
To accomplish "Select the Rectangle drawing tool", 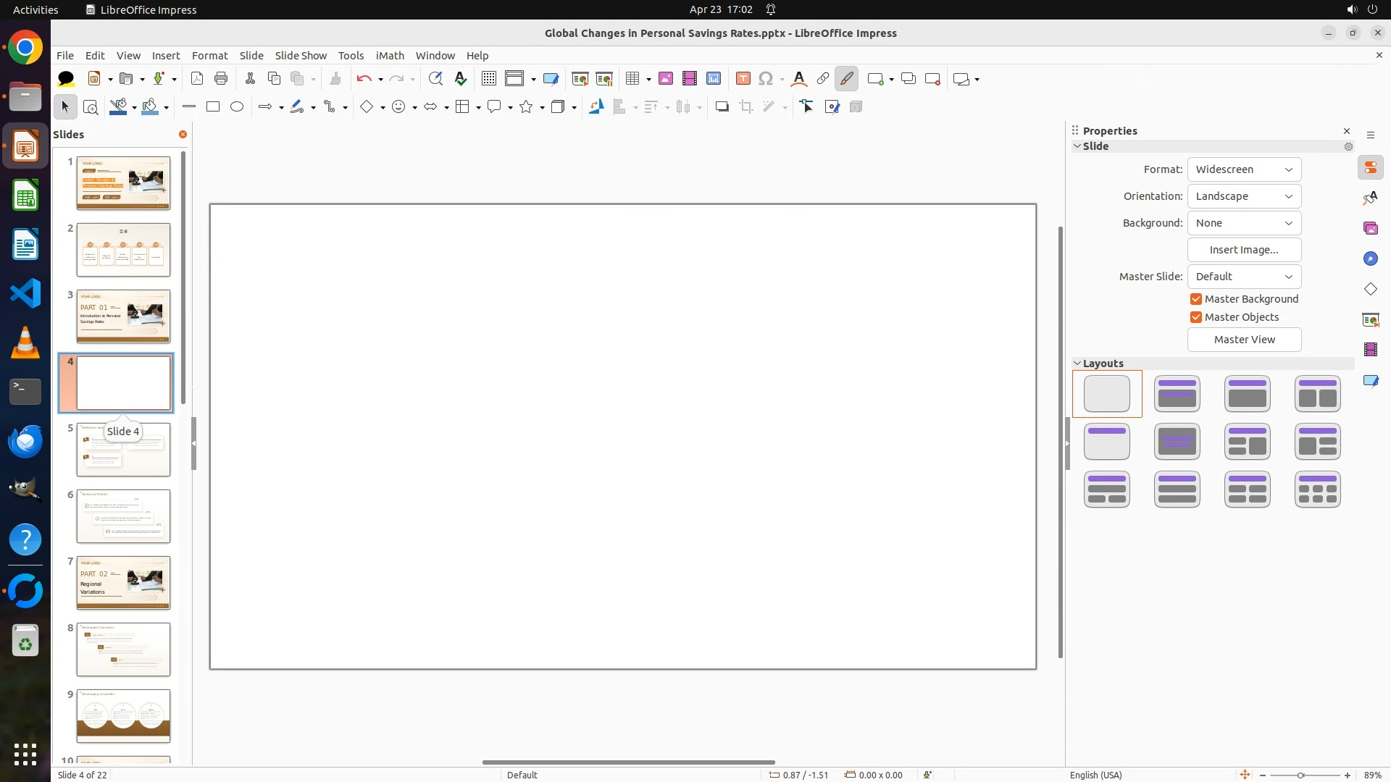I will (x=213, y=107).
